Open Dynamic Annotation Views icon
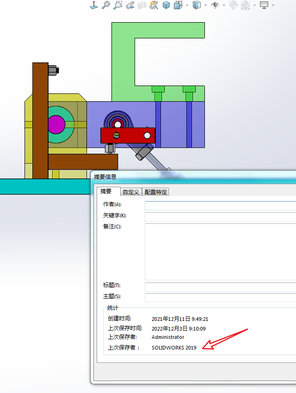The image size is (296, 393). 154,5
